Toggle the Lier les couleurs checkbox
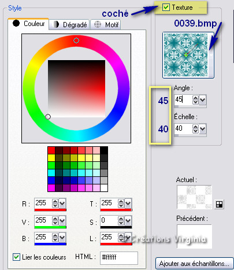The height and width of the screenshot is (270, 234). [x=16, y=257]
